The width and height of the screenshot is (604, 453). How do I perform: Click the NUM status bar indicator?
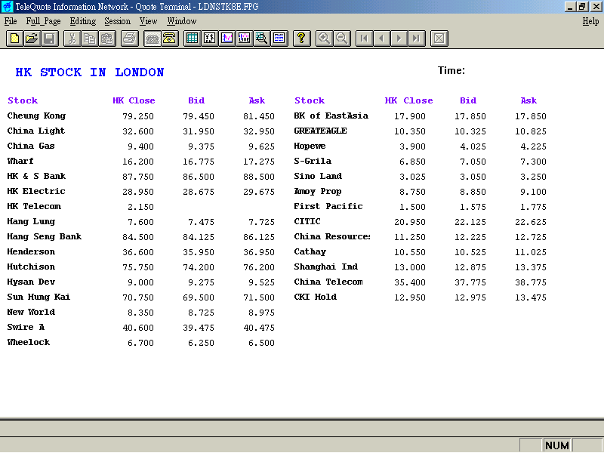557,445
